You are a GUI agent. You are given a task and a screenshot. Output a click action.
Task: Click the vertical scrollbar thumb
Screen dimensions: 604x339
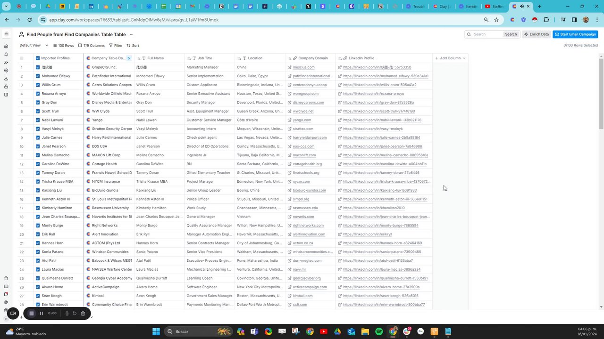coord(601,94)
